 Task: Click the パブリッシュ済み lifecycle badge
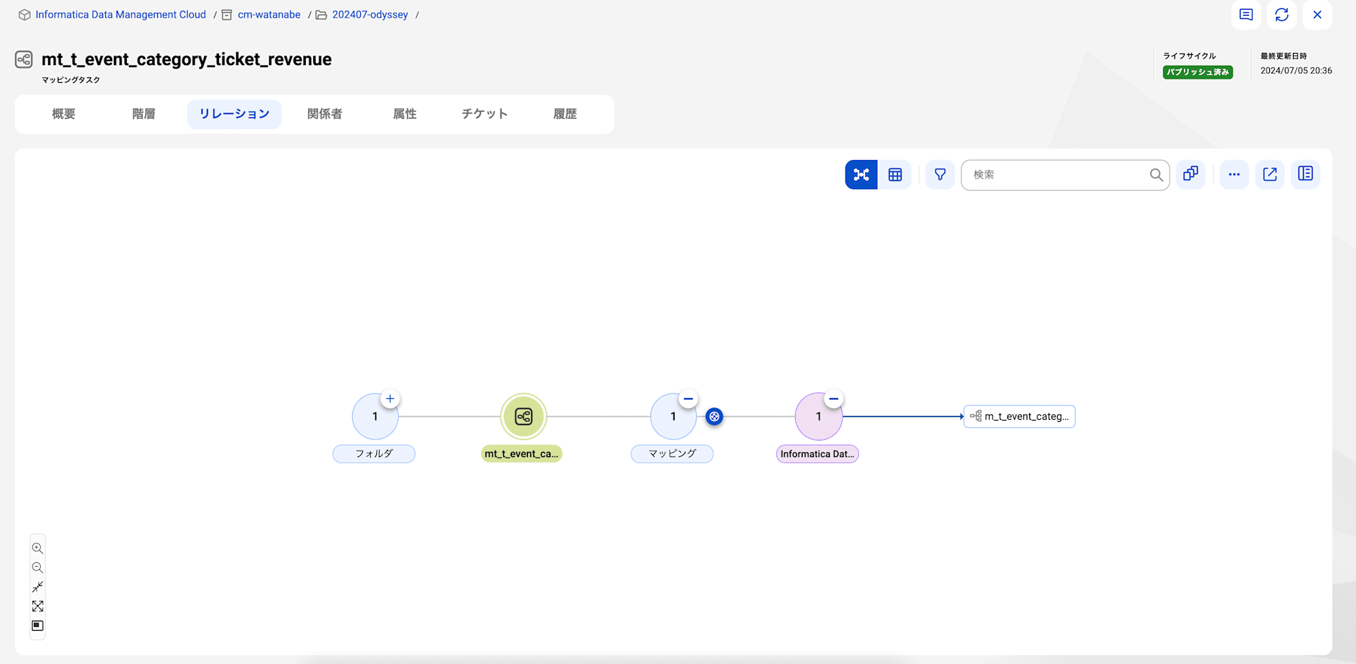tap(1198, 72)
